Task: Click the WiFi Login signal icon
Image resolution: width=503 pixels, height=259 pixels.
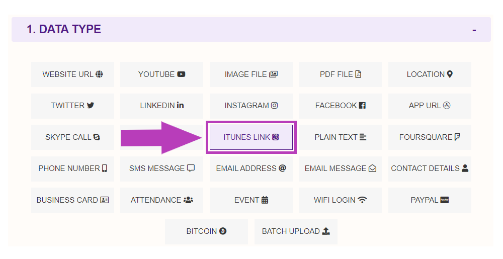Action: 362,200
